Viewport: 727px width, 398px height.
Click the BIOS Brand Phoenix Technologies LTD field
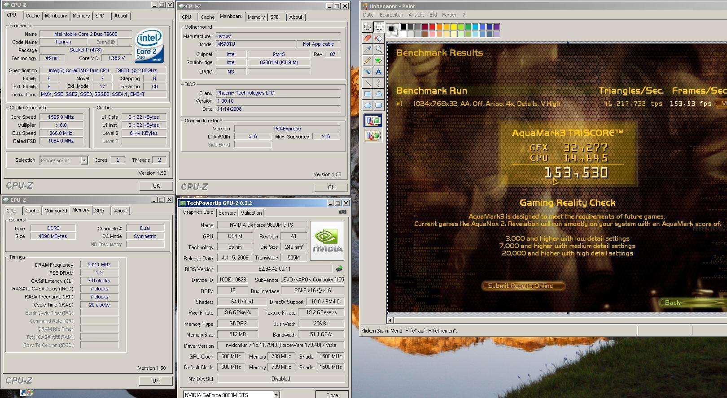point(278,93)
